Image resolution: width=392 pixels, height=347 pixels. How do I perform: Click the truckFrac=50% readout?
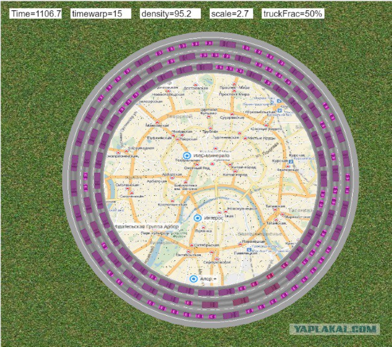click(x=293, y=13)
